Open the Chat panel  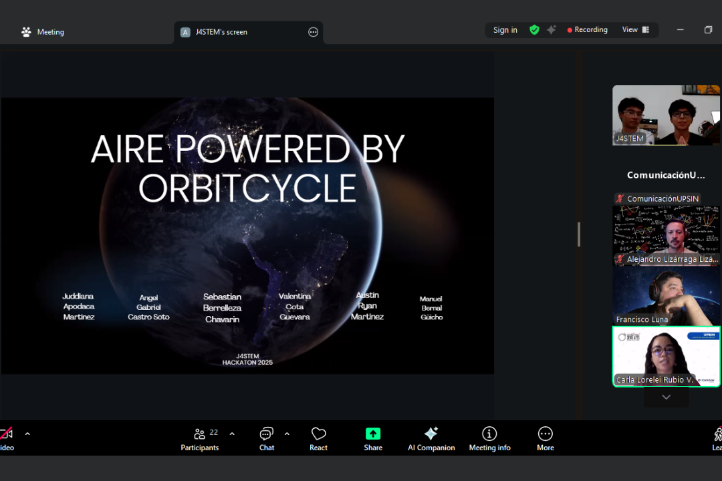coord(267,439)
